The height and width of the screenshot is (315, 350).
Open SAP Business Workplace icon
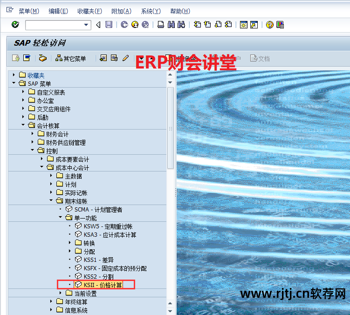[42, 58]
